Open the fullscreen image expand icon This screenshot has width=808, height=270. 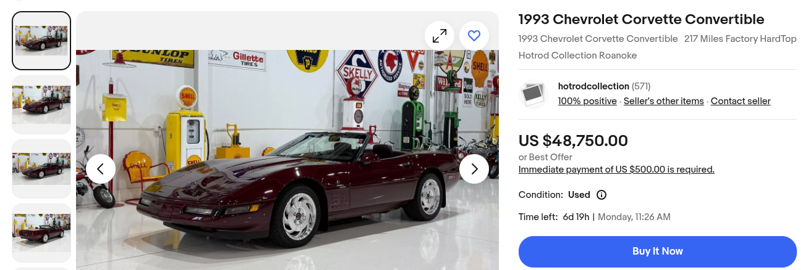point(440,36)
